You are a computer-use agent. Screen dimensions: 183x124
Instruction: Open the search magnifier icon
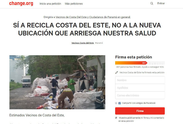tap(152, 3)
